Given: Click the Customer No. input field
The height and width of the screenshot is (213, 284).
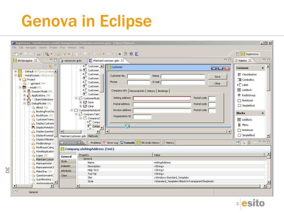Looking at the screenshot, I should 139,76.
